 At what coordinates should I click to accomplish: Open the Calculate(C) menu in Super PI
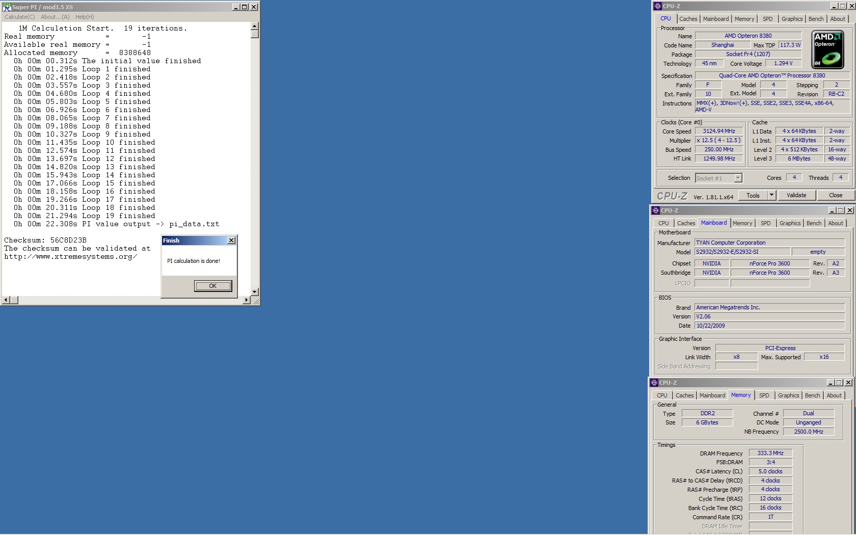click(x=20, y=17)
